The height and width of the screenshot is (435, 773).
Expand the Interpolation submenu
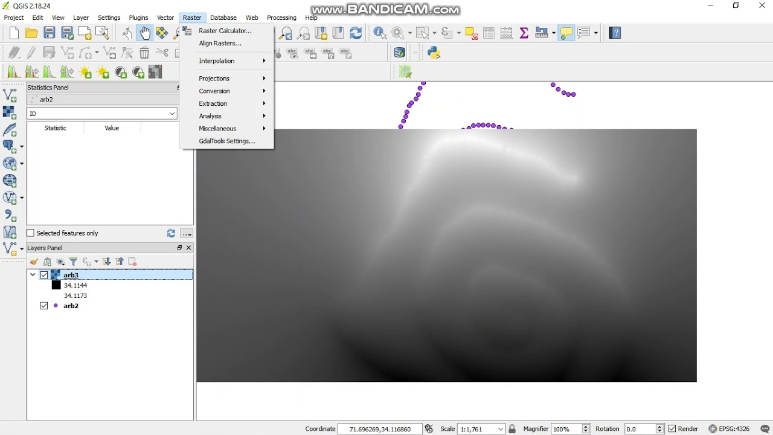tap(227, 61)
